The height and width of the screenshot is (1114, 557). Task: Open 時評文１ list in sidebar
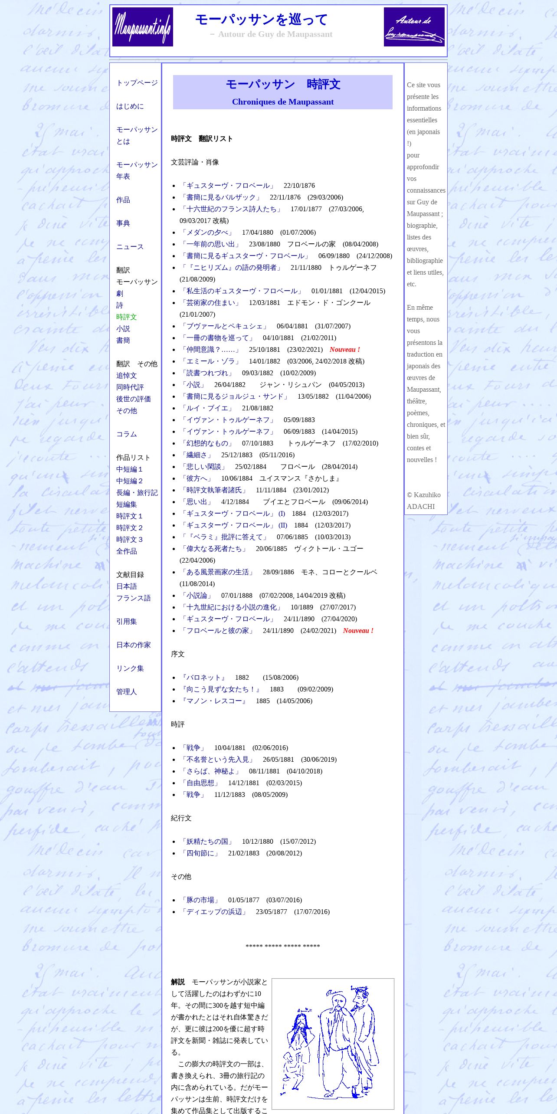point(130,516)
